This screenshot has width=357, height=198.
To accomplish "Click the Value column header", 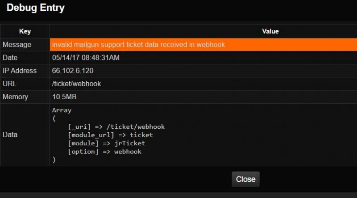I will point(270,31).
